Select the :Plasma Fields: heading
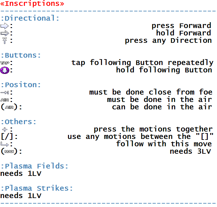 [x=34, y=166]
